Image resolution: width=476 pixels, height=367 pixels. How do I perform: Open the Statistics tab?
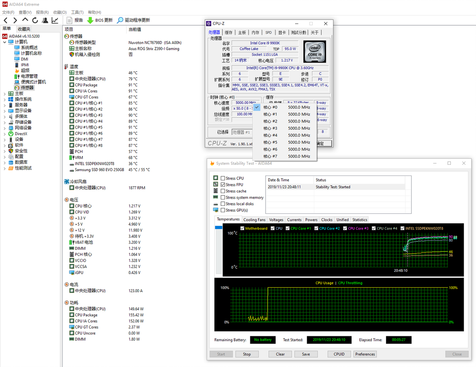point(360,219)
